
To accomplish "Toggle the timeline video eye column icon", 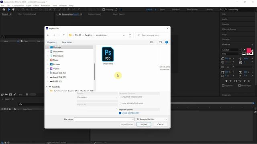I will pyautogui.click(x=2, y=109).
